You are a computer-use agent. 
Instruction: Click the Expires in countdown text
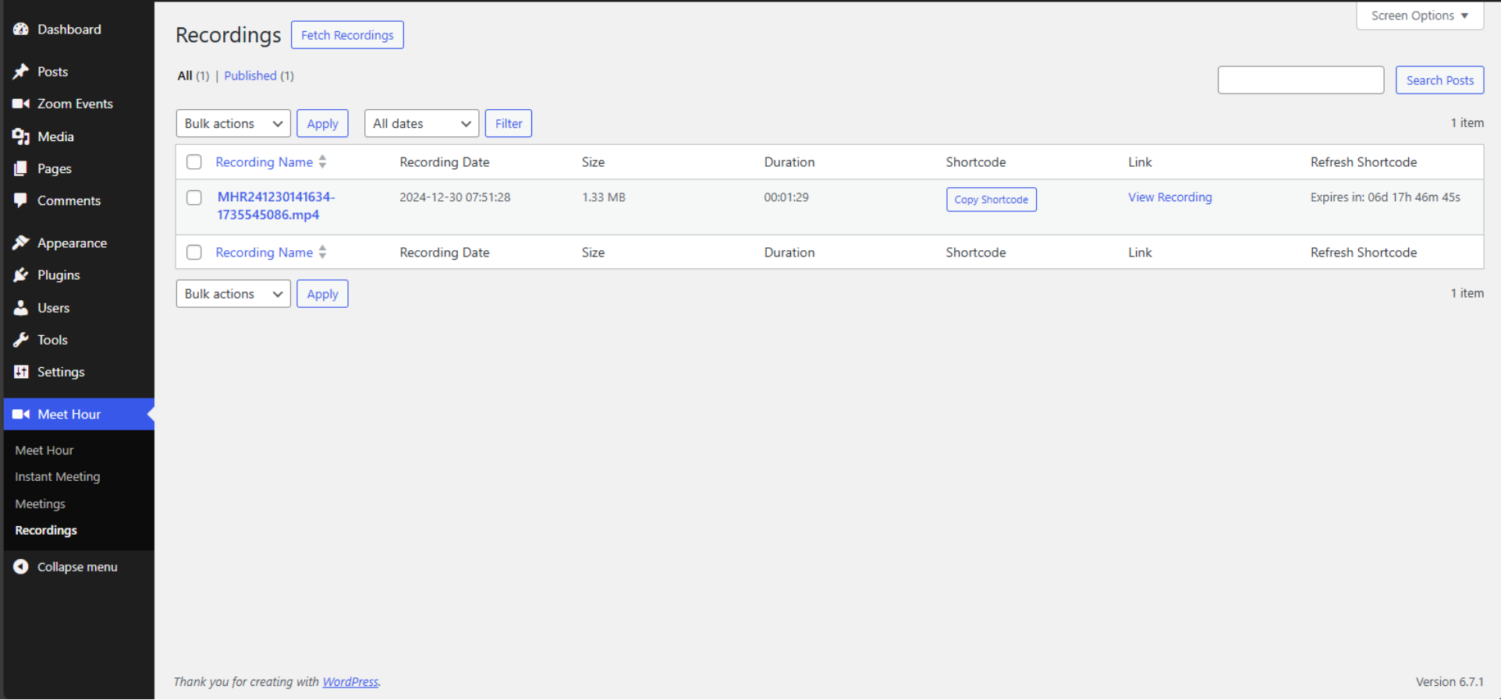[x=1385, y=197]
